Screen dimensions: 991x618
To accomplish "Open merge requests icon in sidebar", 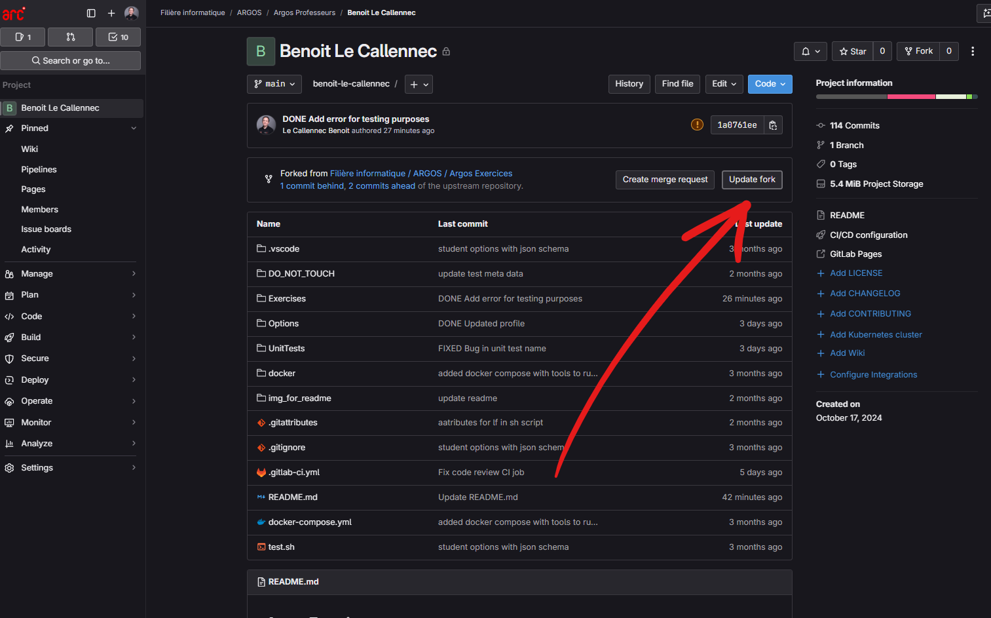I will click(71, 37).
